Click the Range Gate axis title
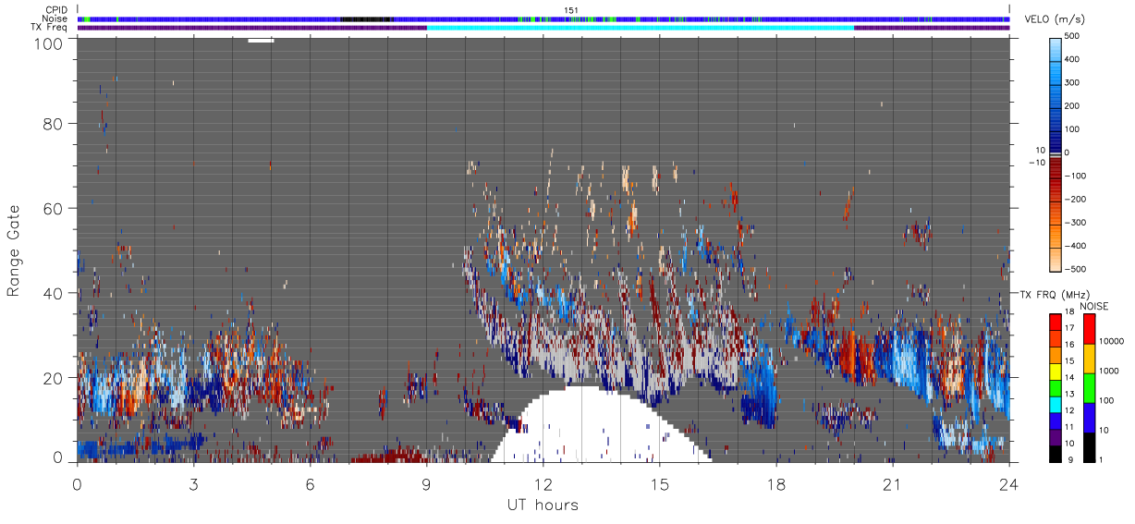The image size is (1135, 524). click(x=14, y=250)
